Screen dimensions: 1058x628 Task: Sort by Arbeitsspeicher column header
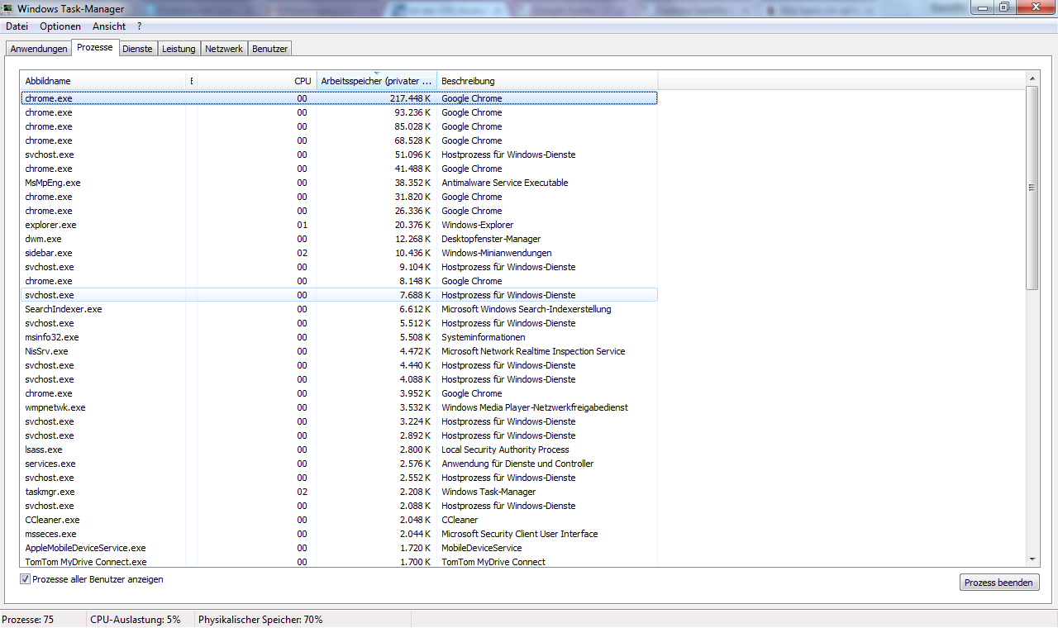[376, 81]
